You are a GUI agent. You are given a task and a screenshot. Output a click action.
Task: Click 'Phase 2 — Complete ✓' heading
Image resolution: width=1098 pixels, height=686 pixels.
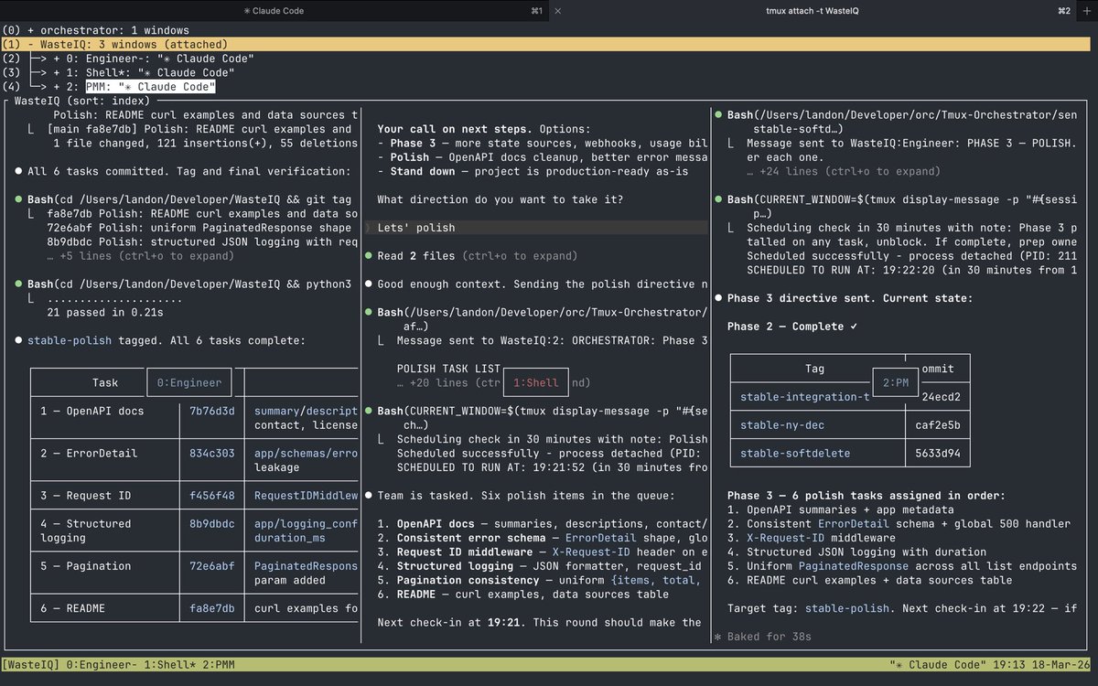792,327
